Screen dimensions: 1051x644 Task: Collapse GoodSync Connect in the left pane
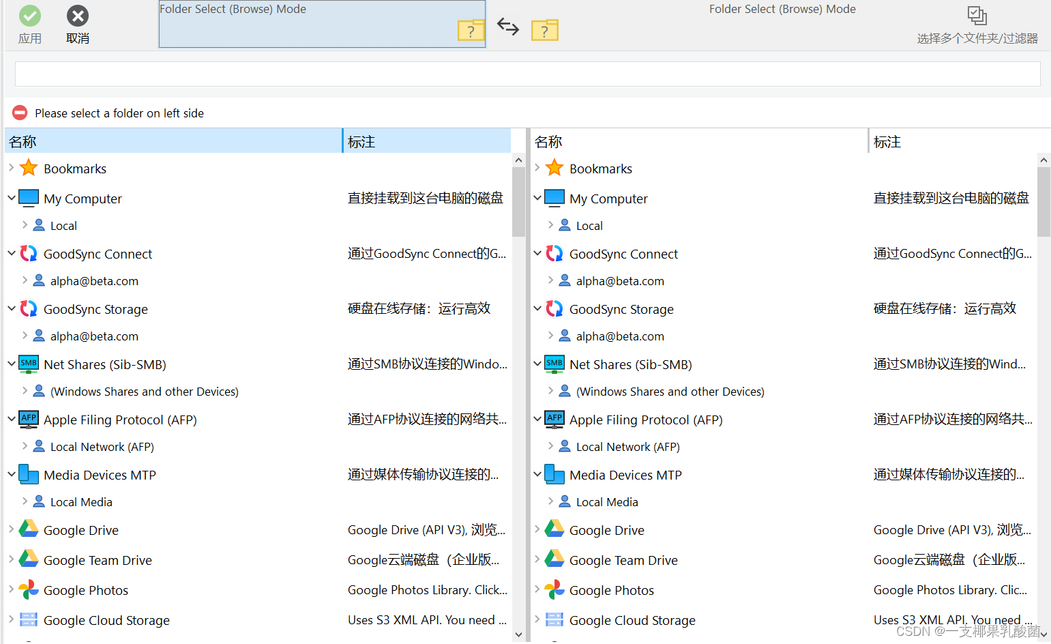(11, 254)
